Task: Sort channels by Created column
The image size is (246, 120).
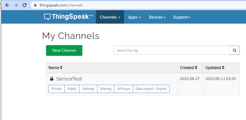Action: pyautogui.click(x=189, y=68)
